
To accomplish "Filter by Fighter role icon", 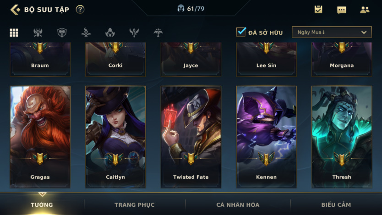I will pos(38,33).
